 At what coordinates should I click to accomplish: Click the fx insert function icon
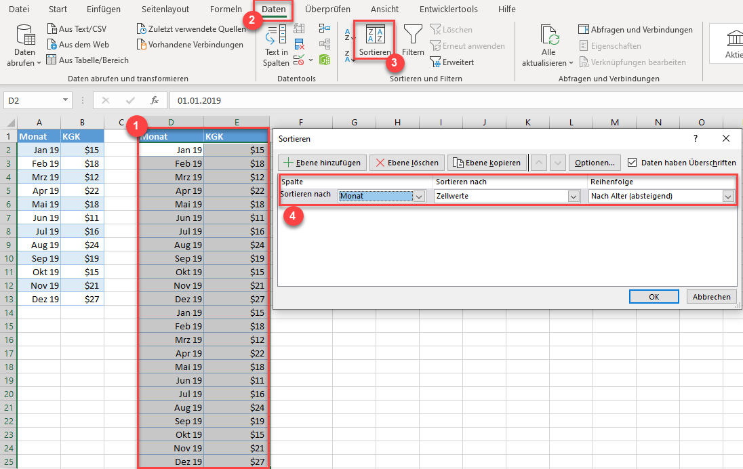pos(155,100)
